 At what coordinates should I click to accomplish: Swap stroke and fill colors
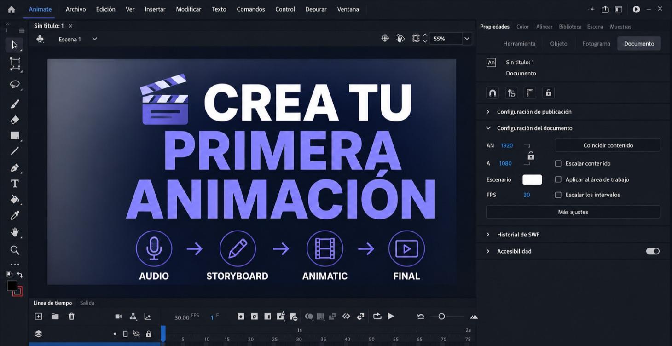[20, 275]
